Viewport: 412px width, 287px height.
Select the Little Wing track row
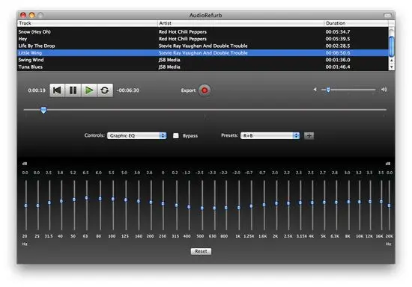[202, 53]
